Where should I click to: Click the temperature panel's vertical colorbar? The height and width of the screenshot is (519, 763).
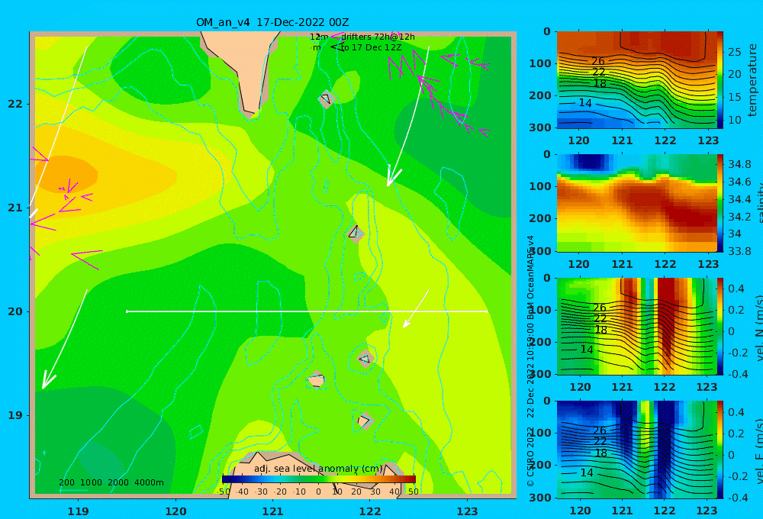(x=720, y=80)
